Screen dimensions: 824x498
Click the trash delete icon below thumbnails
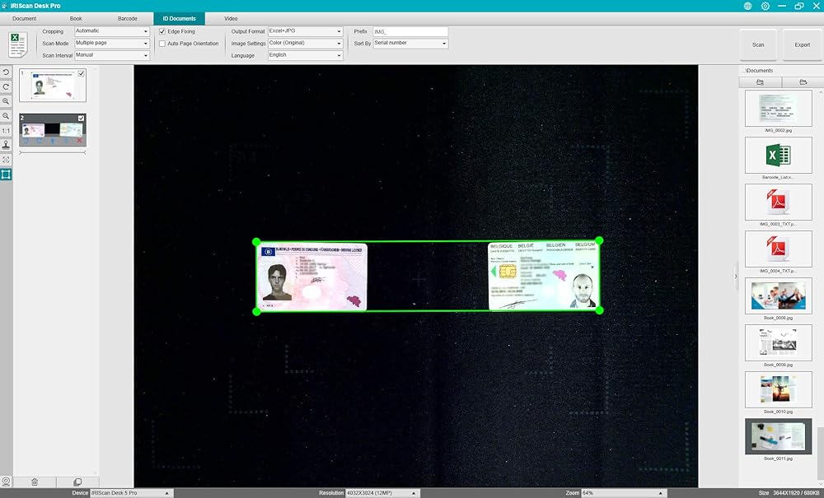[35, 482]
